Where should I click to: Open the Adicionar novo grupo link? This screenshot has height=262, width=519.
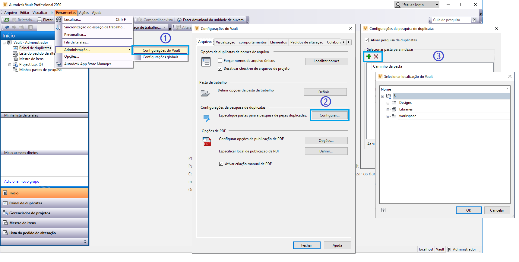(x=22, y=181)
